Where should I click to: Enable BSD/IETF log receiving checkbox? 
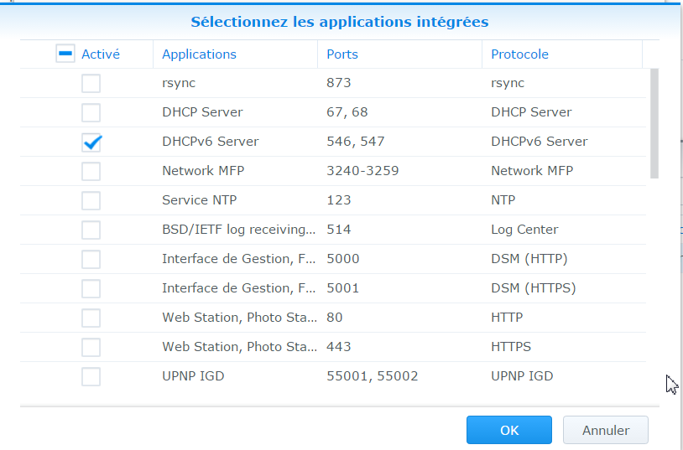point(91,230)
